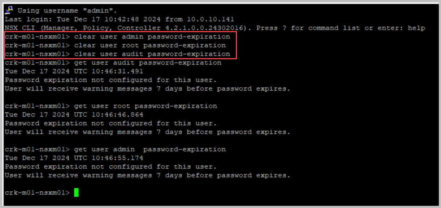
Task: Click the timestamp ending in 10:46:46.864
Action: point(74,115)
